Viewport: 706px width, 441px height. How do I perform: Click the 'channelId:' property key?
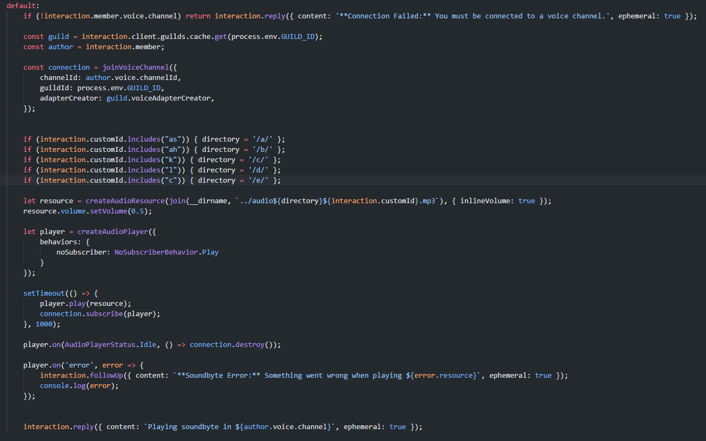tap(61, 77)
